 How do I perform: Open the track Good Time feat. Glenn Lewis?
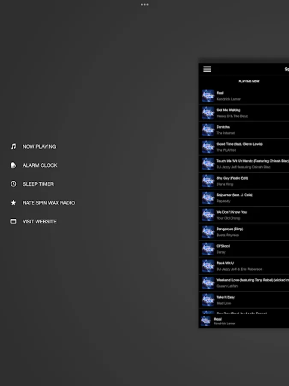point(244,147)
